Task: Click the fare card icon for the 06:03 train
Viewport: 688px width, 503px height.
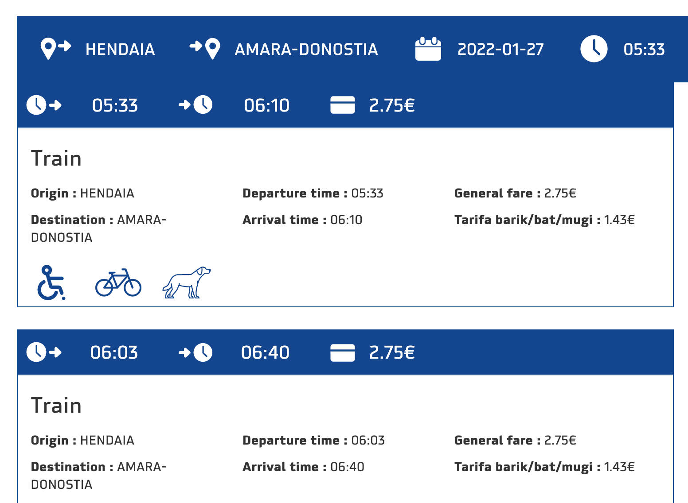Action: coord(342,352)
